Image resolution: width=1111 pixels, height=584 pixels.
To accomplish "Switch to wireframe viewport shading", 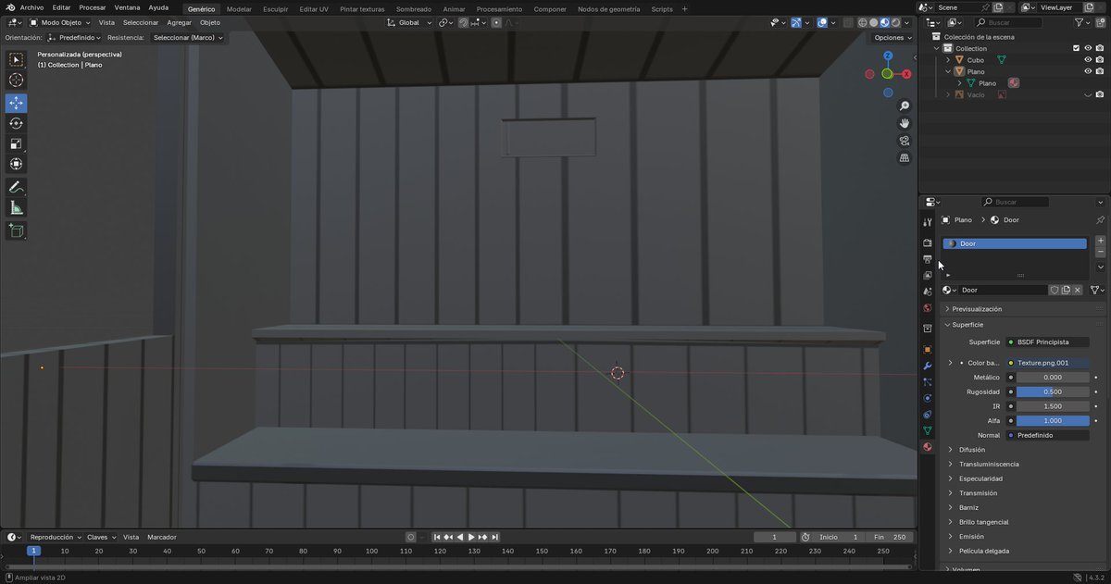I will tap(863, 22).
